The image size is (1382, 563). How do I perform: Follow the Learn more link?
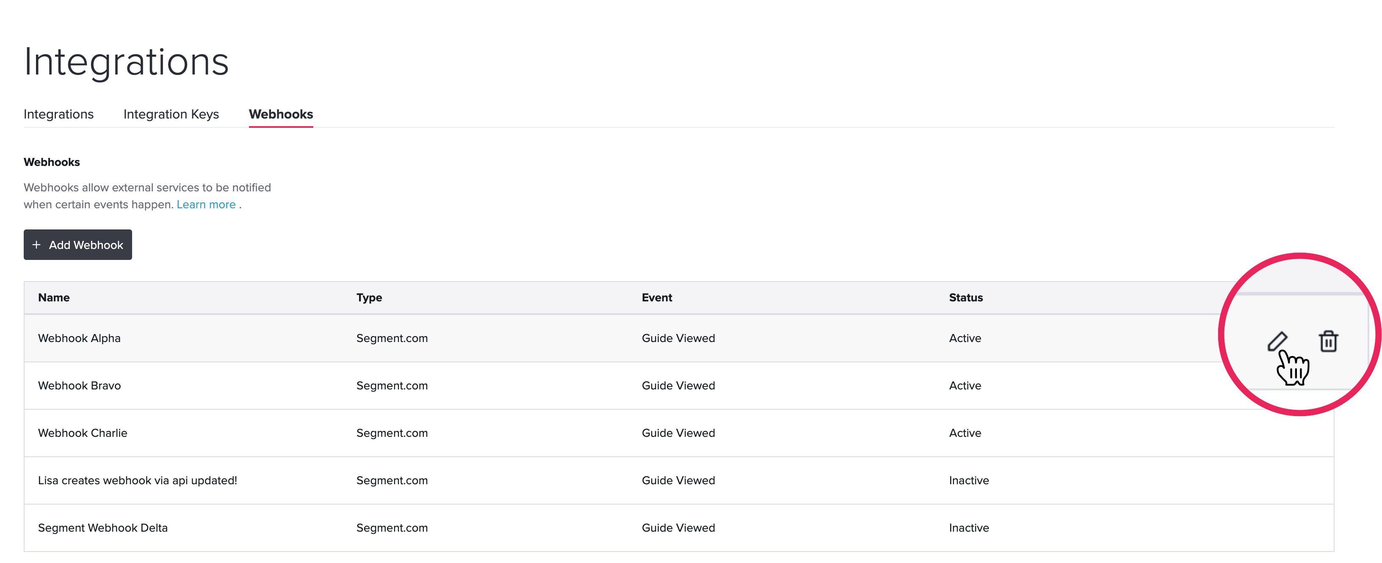206,205
